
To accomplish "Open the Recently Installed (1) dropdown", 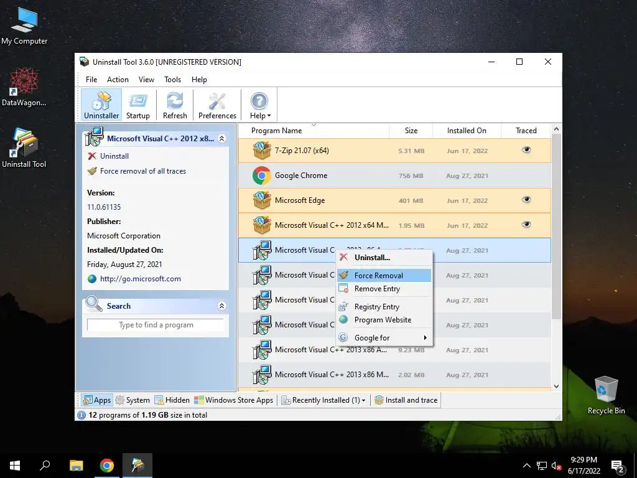I will pos(323,400).
